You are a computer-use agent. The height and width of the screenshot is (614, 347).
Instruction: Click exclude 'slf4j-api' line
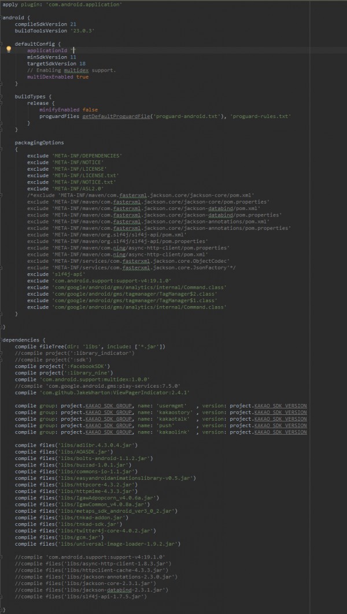(x=56, y=274)
